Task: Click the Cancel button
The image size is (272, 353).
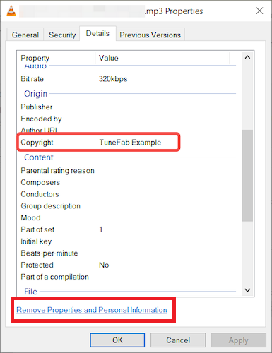Action: (x=178, y=340)
